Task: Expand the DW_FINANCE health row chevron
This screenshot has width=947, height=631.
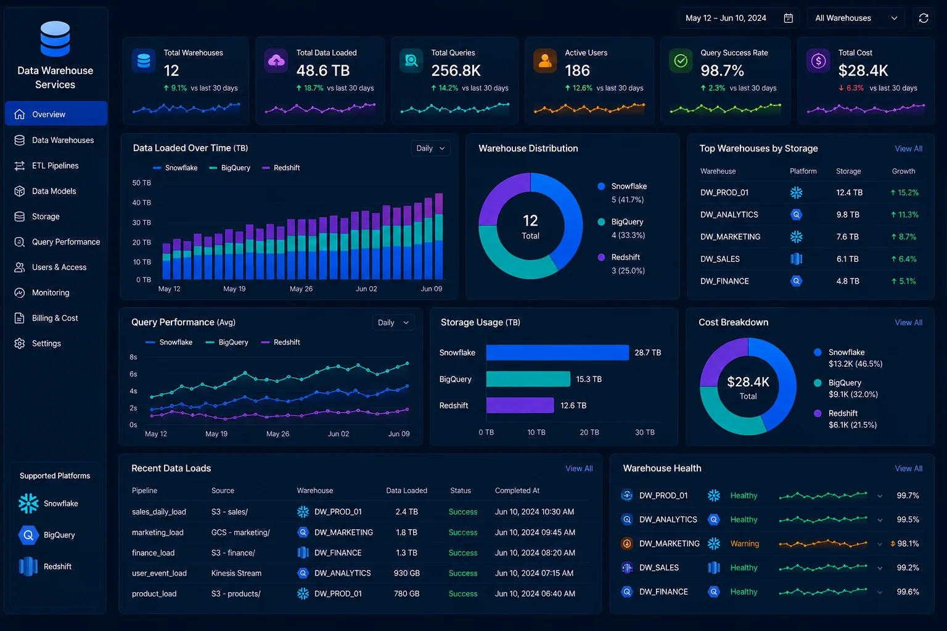Action: pyautogui.click(x=880, y=592)
